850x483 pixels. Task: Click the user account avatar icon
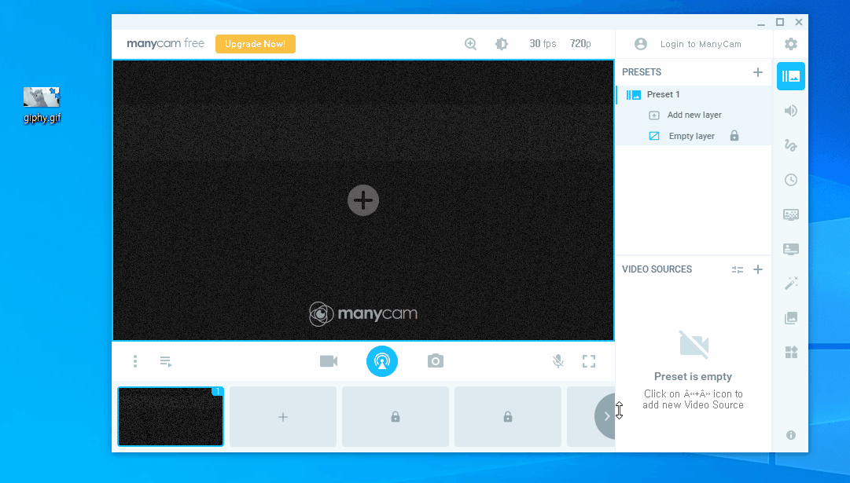[640, 44]
